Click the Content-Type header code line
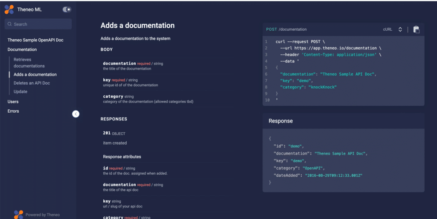Image resolution: width=437 pixels, height=219 pixels. [331, 55]
